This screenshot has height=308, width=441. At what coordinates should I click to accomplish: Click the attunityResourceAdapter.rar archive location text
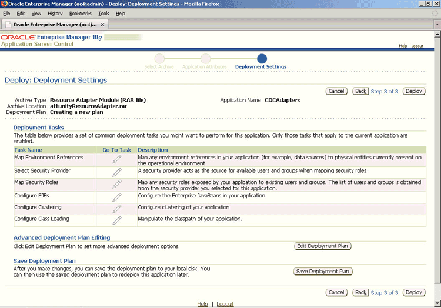point(88,106)
